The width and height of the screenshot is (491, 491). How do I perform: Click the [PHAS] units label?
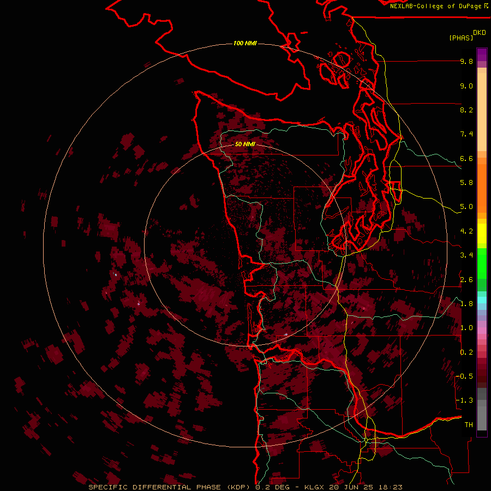pos(461,38)
